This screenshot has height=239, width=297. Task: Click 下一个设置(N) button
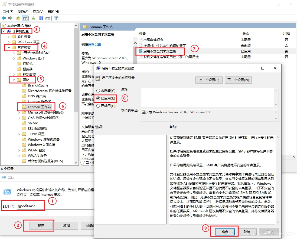238,80
